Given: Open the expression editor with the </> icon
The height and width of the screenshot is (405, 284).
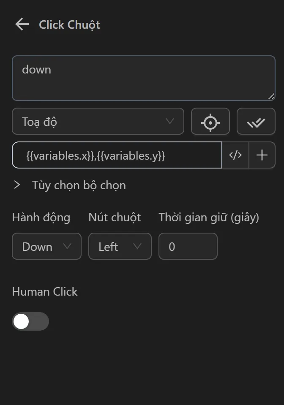Looking at the screenshot, I should click(235, 155).
